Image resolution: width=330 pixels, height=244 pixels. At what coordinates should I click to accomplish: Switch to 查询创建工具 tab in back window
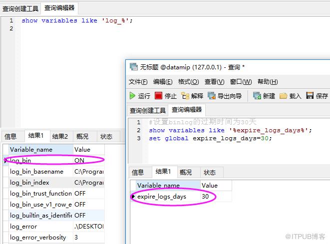pyautogui.click(x=20, y=9)
